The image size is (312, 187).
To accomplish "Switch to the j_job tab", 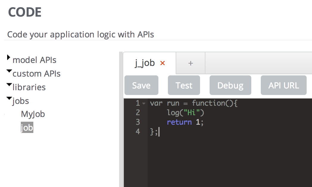I will tap(145, 63).
